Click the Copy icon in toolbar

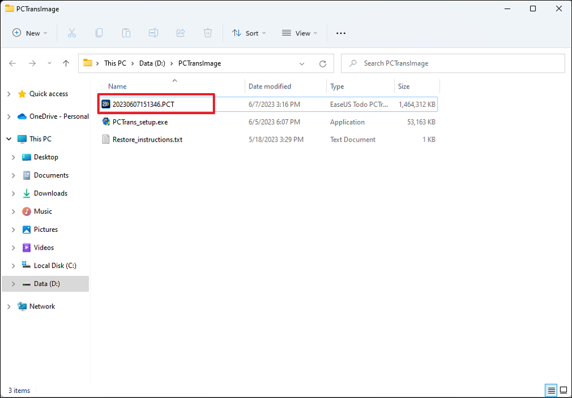click(x=99, y=33)
